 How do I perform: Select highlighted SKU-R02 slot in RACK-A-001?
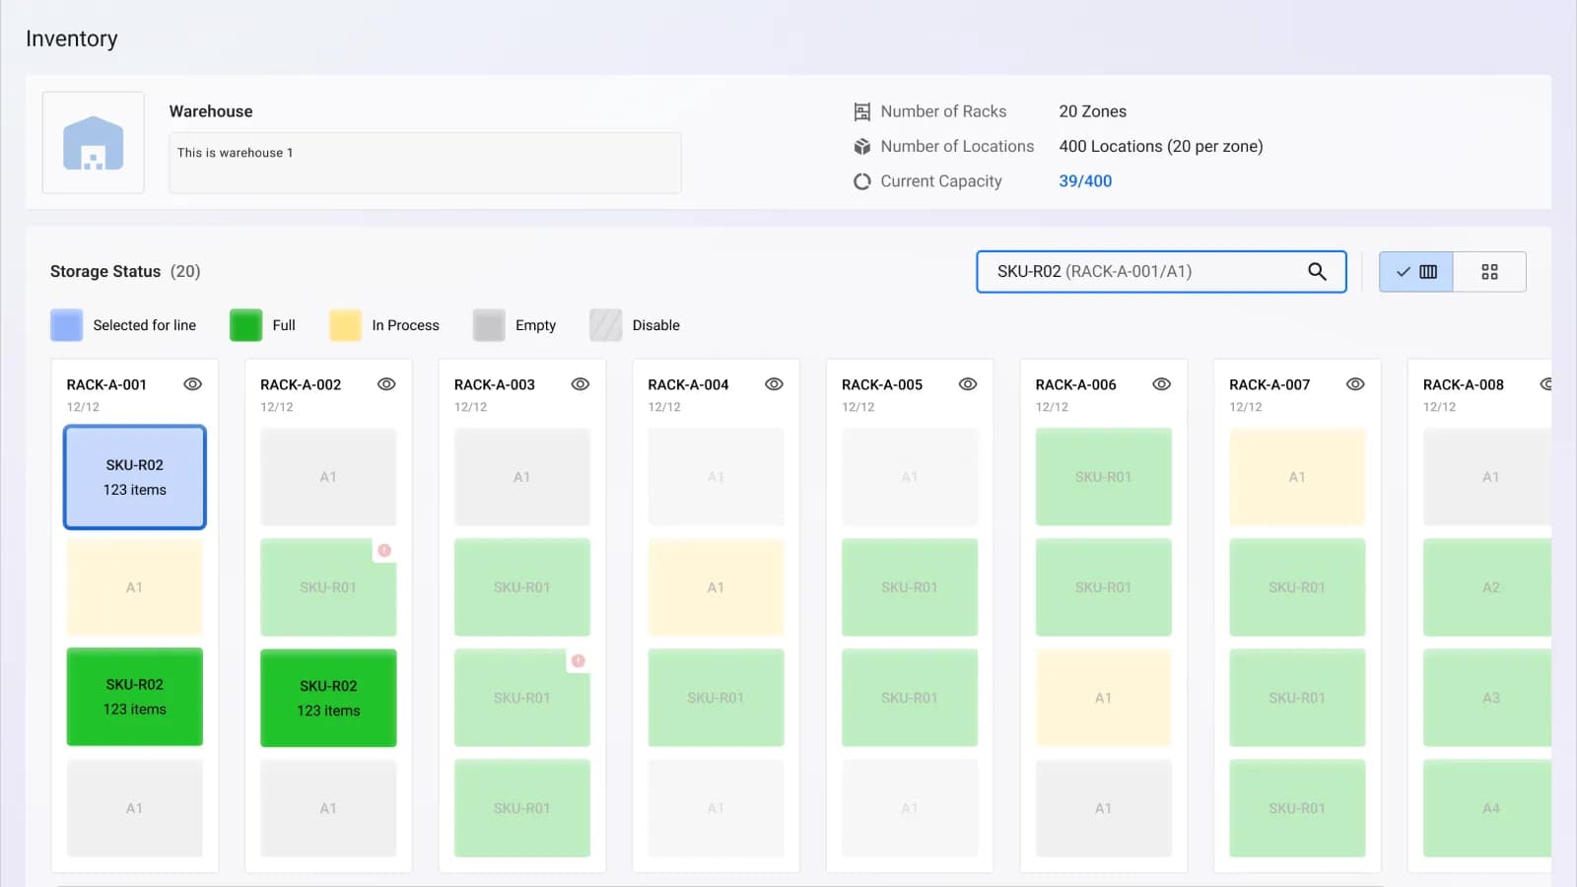pyautogui.click(x=135, y=477)
